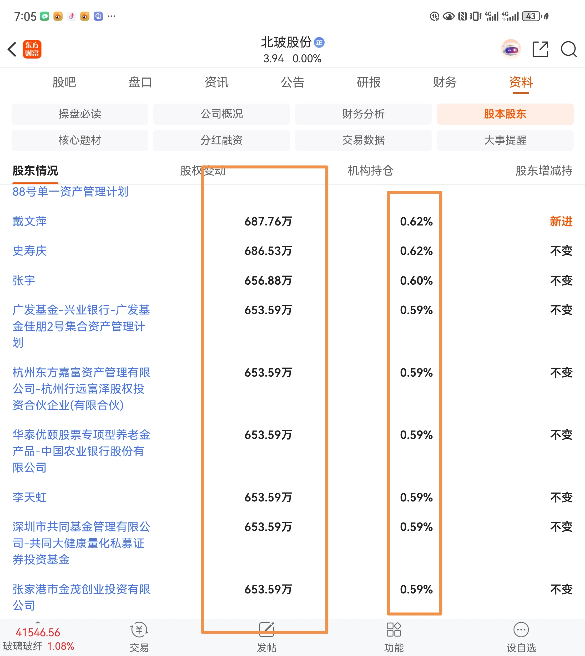Image resolution: width=585 pixels, height=656 pixels.
Task: Open shareholder 史寿庆
Action: [29, 251]
